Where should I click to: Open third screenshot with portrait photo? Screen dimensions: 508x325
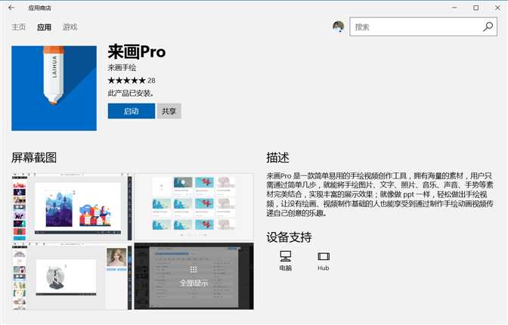point(72,276)
